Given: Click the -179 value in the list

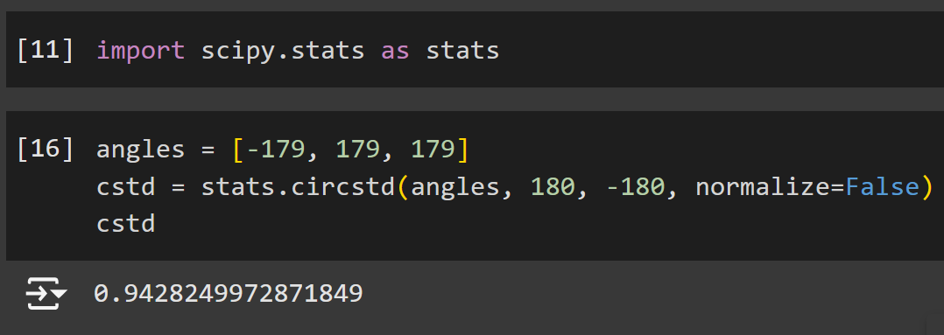Looking at the screenshot, I should coord(275,149).
